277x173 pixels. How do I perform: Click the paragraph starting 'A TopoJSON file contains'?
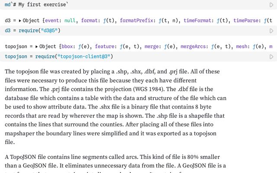click(116, 161)
